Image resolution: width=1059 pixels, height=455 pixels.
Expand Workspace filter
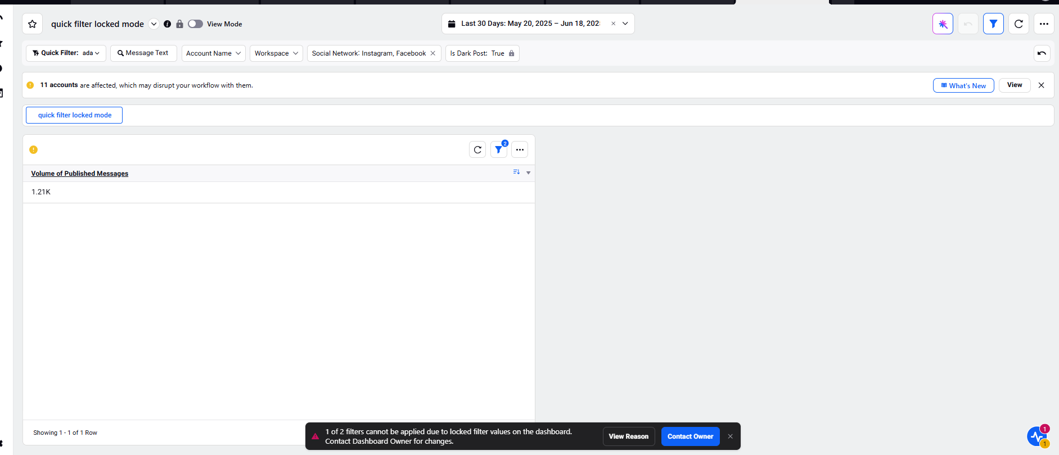click(276, 53)
